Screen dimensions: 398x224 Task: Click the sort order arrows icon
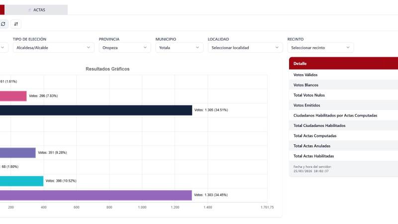(x=16, y=24)
